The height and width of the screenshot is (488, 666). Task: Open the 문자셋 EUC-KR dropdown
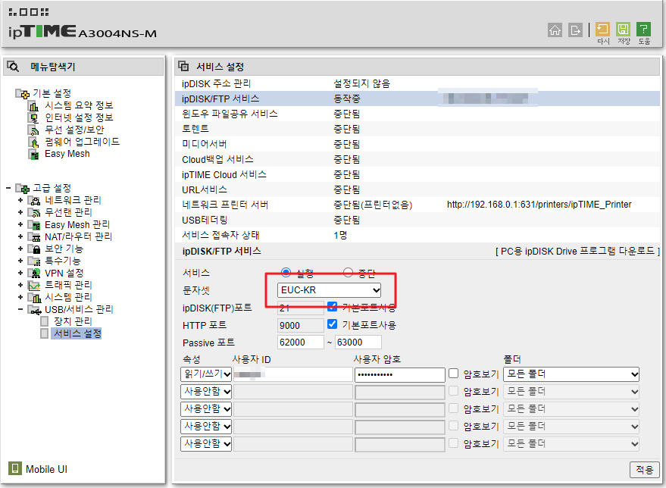(329, 290)
